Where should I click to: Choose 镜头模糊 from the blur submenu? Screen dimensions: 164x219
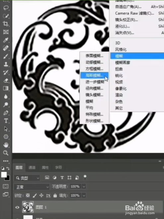click(x=94, y=95)
